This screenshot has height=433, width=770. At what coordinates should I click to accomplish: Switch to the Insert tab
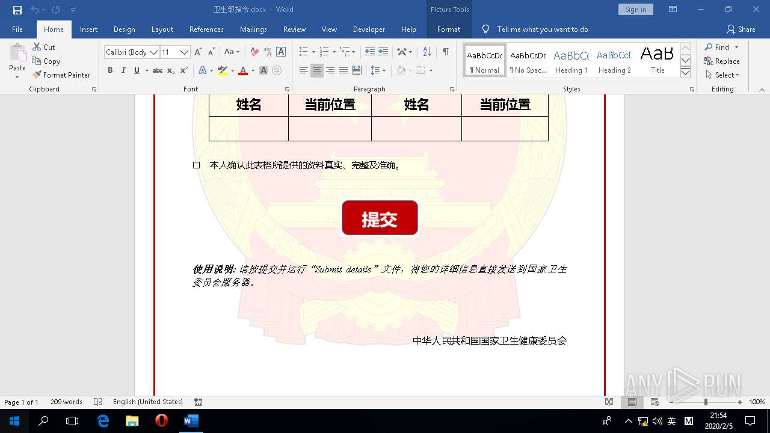point(88,29)
